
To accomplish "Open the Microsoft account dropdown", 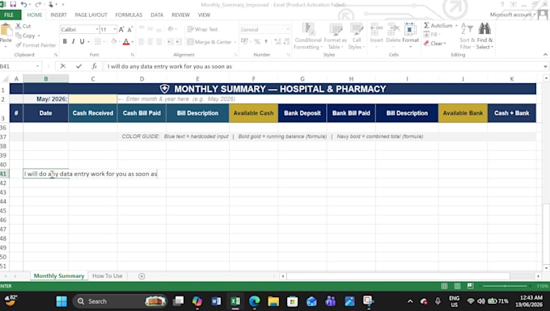I will 513,15.
